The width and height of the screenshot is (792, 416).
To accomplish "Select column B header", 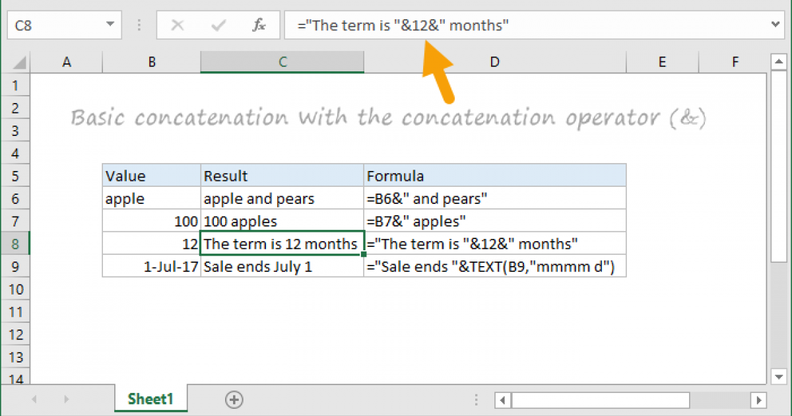I will click(152, 62).
